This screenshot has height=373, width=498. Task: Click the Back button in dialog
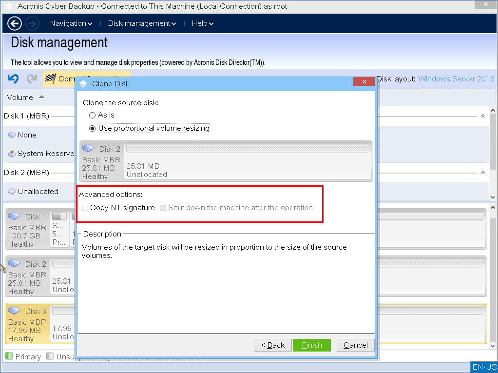pos(273,345)
